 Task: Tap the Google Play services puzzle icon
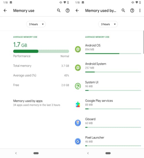point(78,105)
